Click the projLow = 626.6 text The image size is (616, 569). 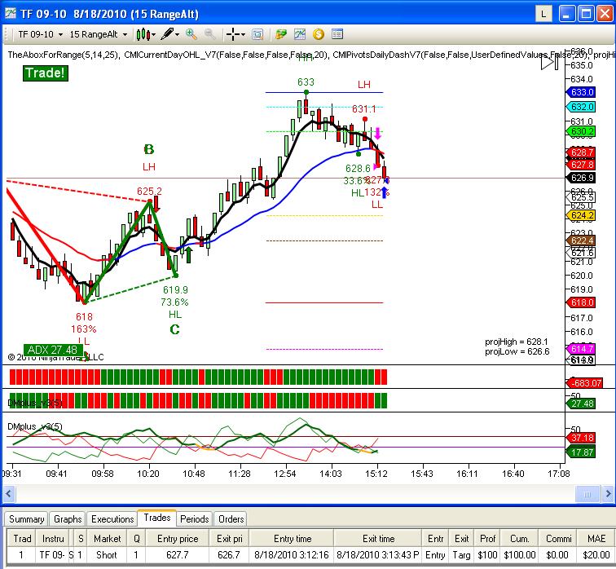click(x=517, y=351)
